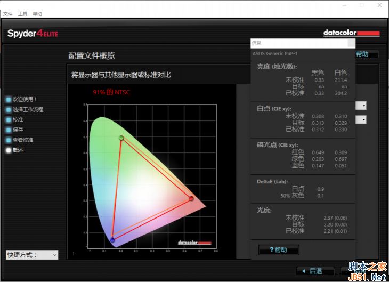Open the 快捷方式 dropdown
This screenshot has height=282, width=389.
[32, 255]
